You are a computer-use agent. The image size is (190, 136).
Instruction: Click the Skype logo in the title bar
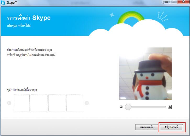point(3,3)
